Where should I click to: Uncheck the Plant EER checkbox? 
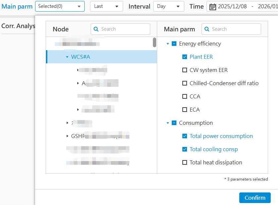pyautogui.click(x=185, y=57)
